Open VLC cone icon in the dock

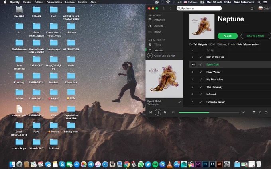(169, 164)
